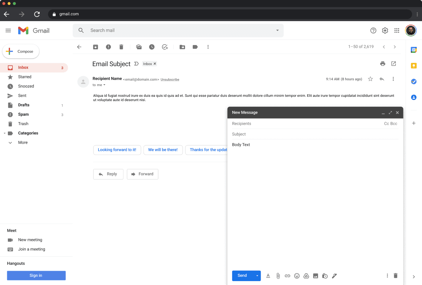Expand the Categories label group

click(x=5, y=133)
